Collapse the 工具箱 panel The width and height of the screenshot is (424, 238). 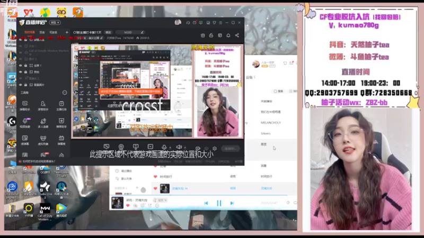[64, 93]
